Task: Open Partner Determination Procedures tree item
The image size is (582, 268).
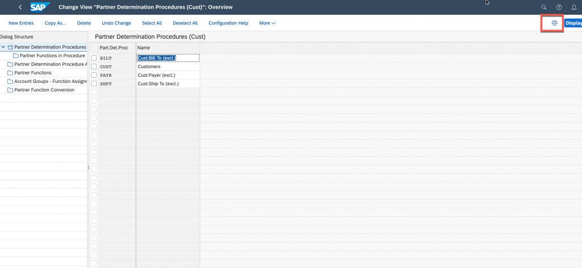Action: coord(50,47)
